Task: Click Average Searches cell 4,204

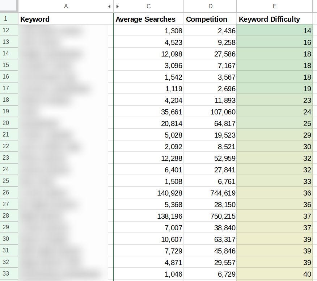Action: 149,100
